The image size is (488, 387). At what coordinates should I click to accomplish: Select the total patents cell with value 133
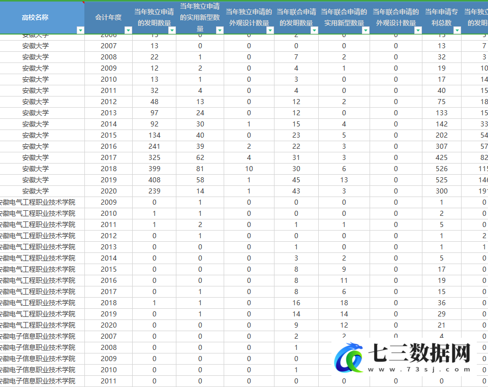[442, 113]
